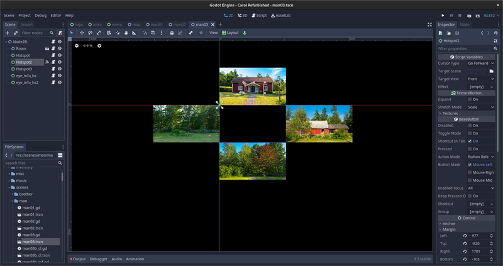Toggle distraction-free mode in viewport
Image resolution: width=503 pixels, height=266 pixels.
pos(429,25)
